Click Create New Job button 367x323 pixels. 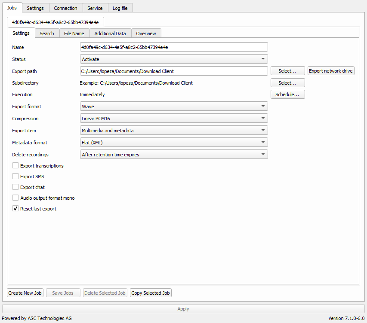25,293
